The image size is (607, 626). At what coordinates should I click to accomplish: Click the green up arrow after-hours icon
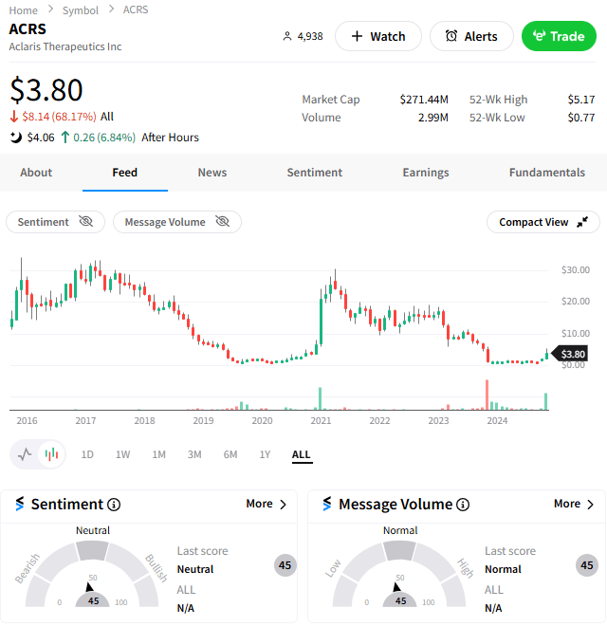click(65, 138)
